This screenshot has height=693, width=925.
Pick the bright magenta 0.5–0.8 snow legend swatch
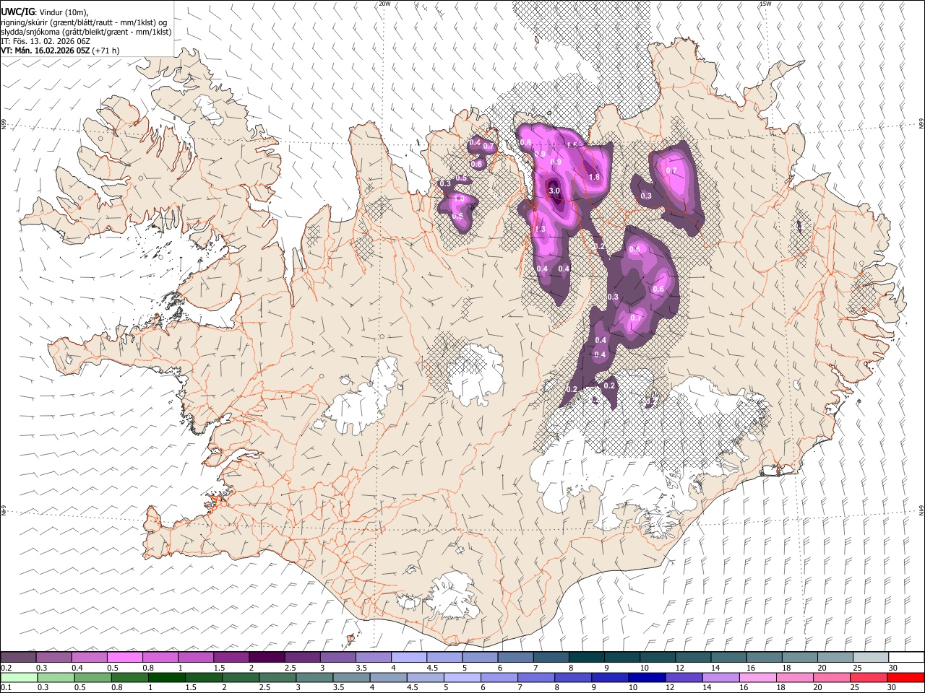125,658
